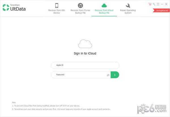Toggle password visibility eye icon
The height and width of the screenshot is (117, 170).
[108, 75]
